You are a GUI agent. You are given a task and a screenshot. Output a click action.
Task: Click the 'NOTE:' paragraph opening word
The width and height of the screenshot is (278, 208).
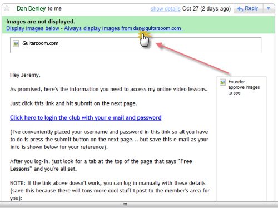click(x=18, y=183)
